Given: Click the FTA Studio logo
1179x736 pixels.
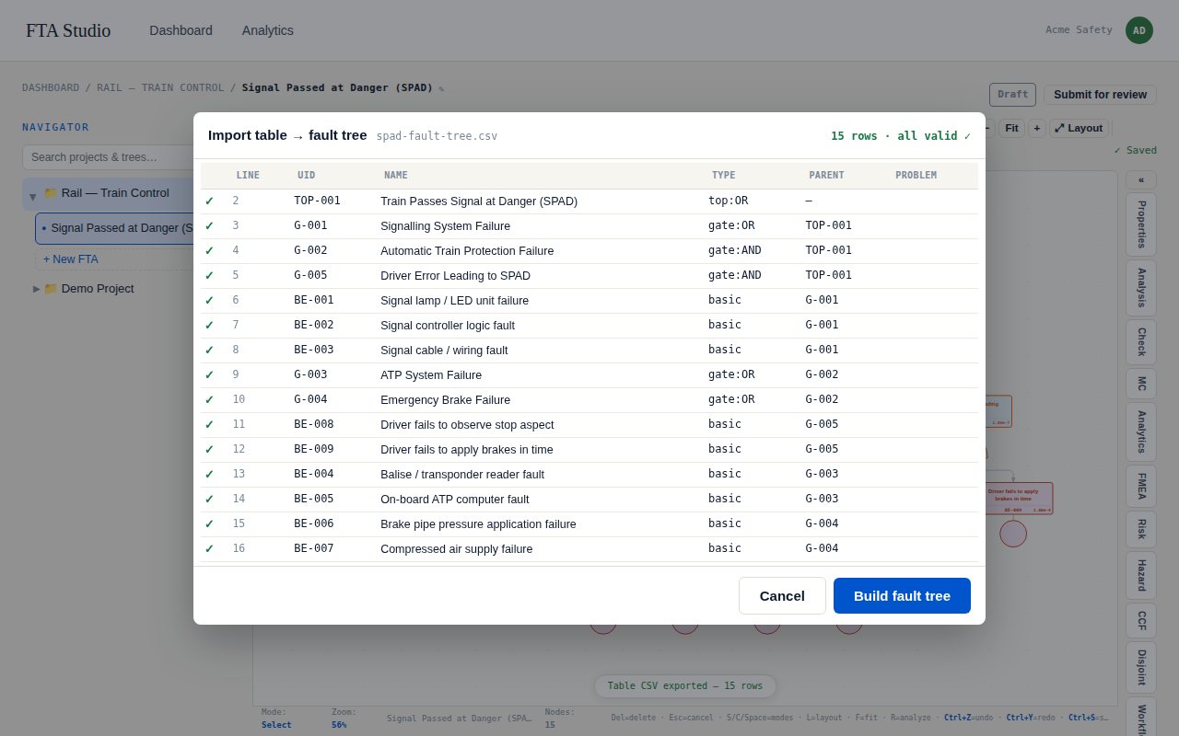Looking at the screenshot, I should point(68,30).
